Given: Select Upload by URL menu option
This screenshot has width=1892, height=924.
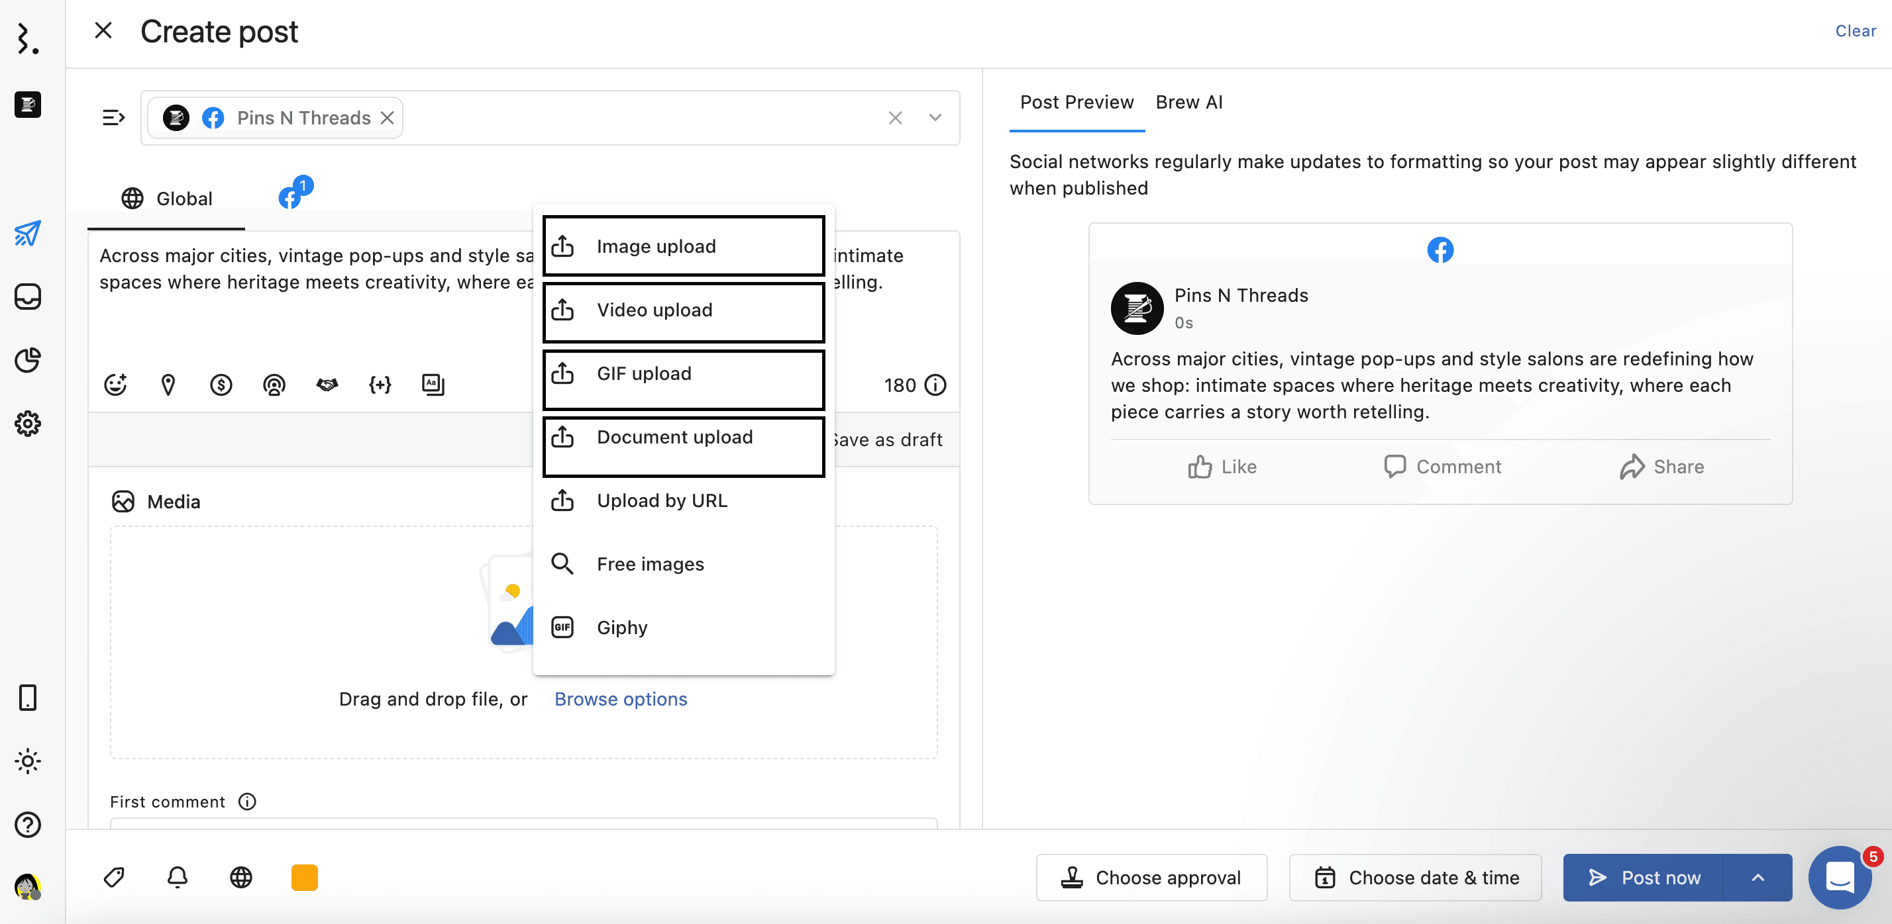Looking at the screenshot, I should click(662, 500).
